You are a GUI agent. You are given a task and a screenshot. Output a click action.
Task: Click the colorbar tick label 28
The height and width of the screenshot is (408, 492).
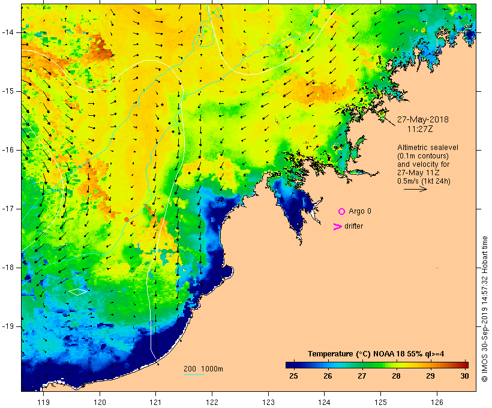coord(396,376)
